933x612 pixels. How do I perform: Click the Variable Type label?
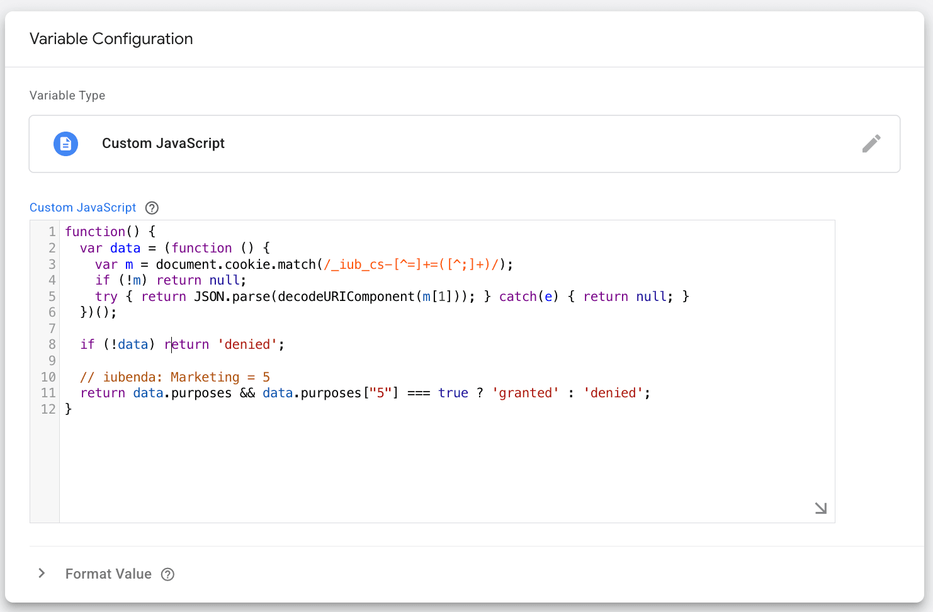pyautogui.click(x=67, y=96)
